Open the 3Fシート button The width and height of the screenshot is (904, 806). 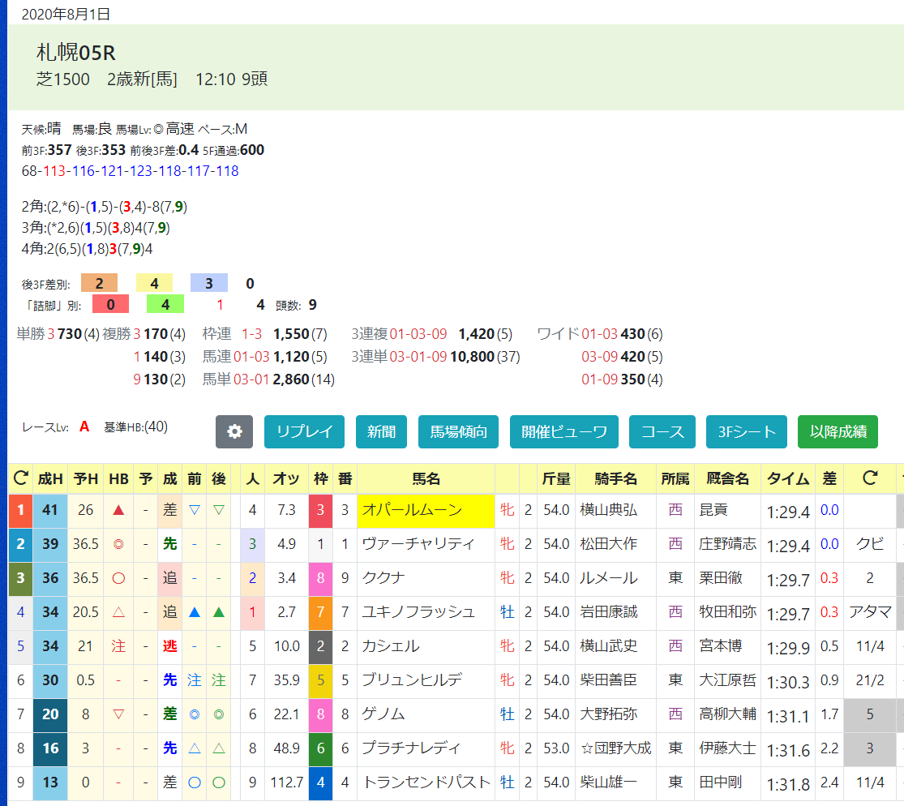(x=747, y=432)
